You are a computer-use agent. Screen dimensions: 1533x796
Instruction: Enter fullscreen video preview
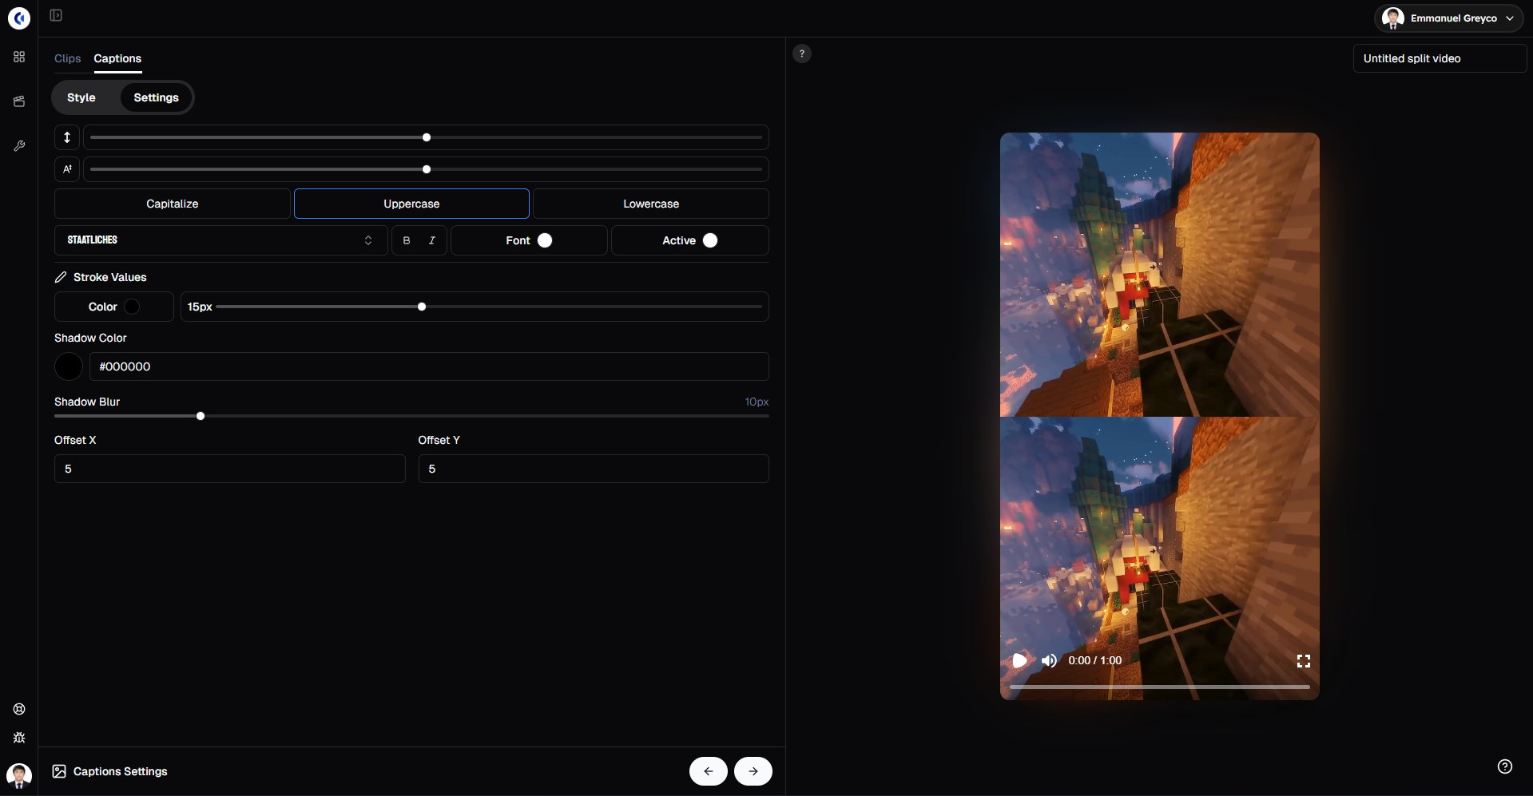point(1304,660)
